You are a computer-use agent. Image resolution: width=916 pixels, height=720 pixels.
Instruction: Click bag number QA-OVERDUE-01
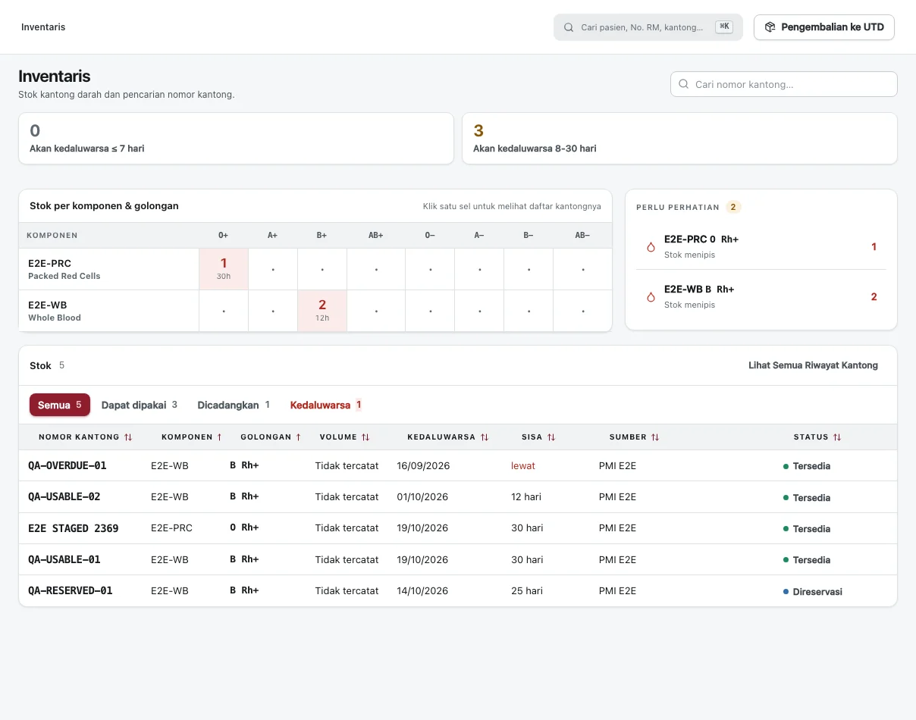67,465
